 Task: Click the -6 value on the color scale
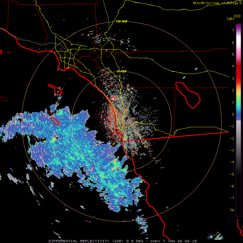click(x=232, y=186)
